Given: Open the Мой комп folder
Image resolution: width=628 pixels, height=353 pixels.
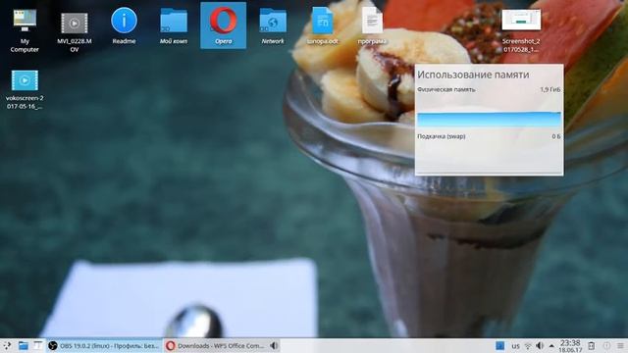Looking at the screenshot, I should (x=174, y=25).
